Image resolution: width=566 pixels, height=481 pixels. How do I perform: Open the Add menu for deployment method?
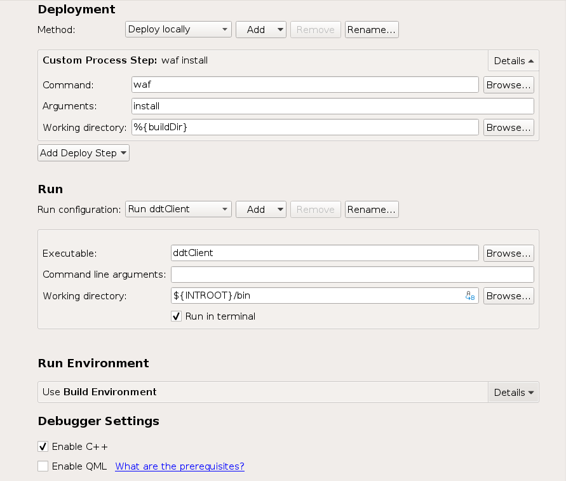[x=261, y=30]
